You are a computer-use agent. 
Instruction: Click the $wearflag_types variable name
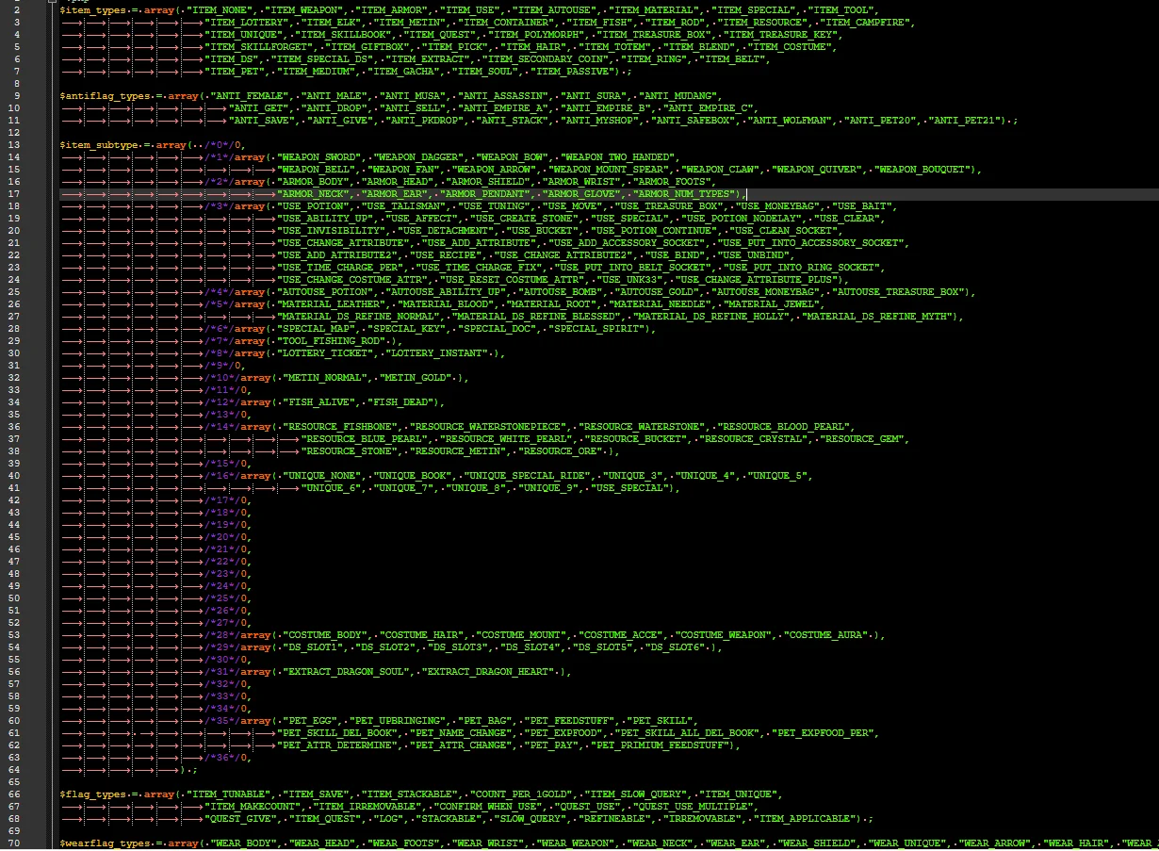105,843
